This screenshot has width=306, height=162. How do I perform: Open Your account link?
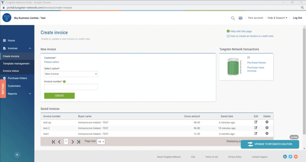255,18
